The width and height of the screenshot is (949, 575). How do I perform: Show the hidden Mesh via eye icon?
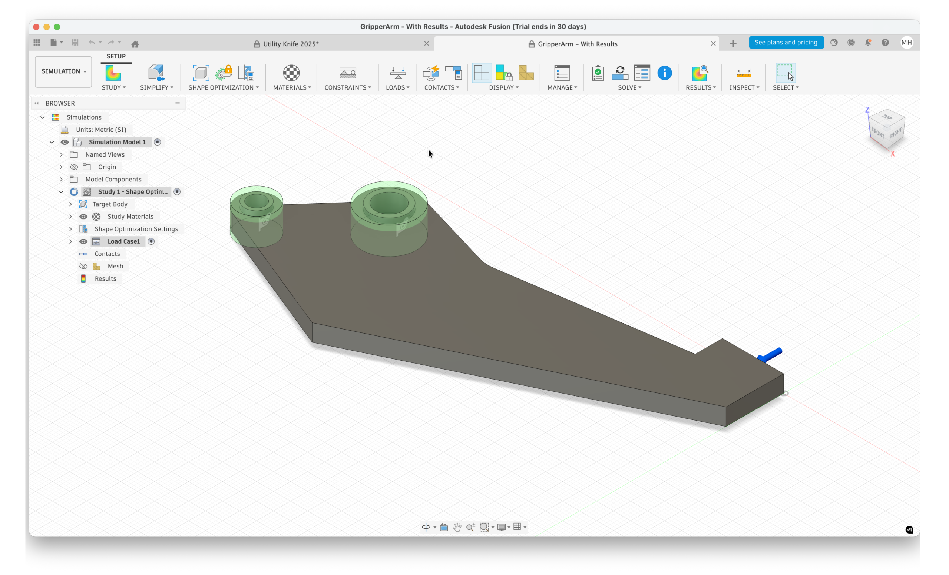[x=83, y=266]
